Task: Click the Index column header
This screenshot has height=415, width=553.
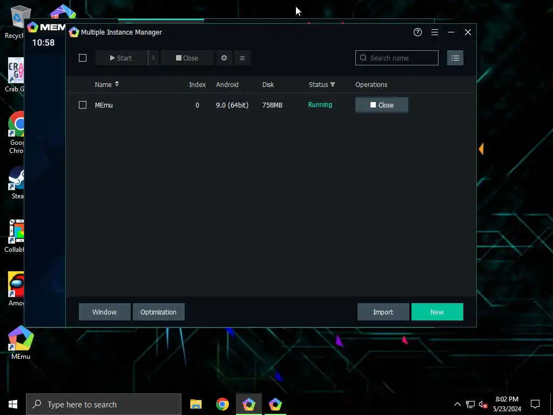Action: (197, 85)
